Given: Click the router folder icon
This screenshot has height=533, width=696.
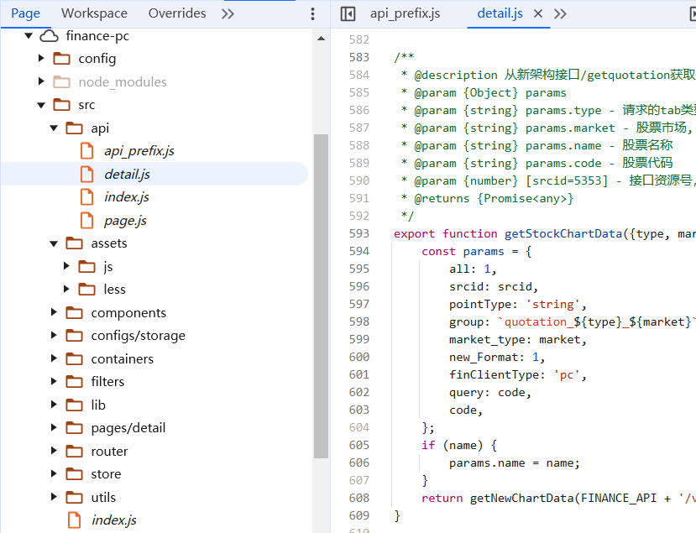Looking at the screenshot, I should point(74,451).
